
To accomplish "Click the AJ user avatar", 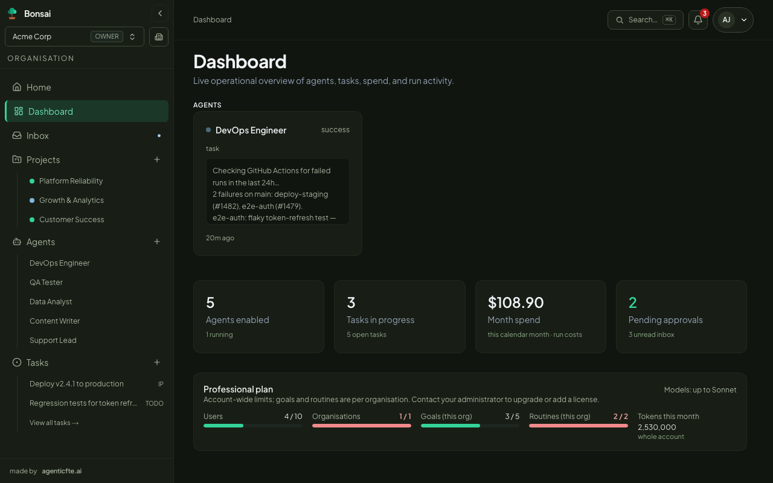I will click(x=726, y=20).
